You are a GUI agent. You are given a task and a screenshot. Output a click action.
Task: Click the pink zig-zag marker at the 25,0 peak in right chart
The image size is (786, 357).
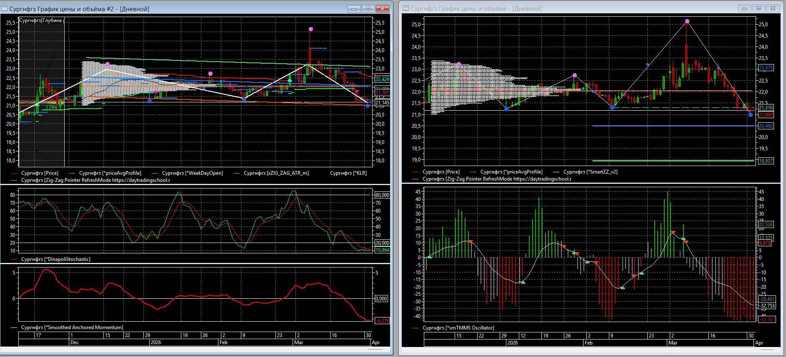687,21
